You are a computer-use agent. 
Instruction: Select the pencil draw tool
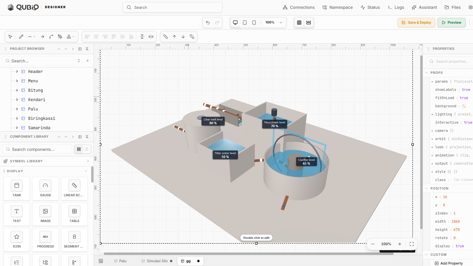(x=21, y=37)
